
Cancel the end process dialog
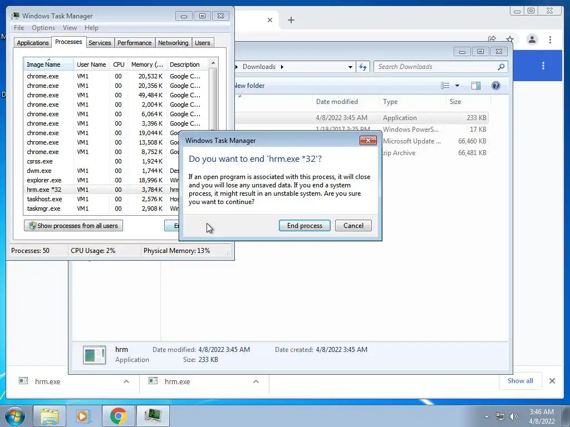(x=353, y=226)
